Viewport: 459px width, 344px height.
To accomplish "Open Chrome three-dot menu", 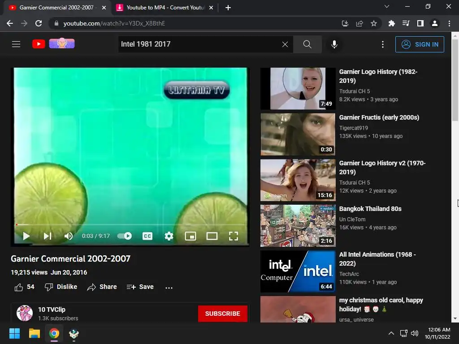I will click(449, 23).
